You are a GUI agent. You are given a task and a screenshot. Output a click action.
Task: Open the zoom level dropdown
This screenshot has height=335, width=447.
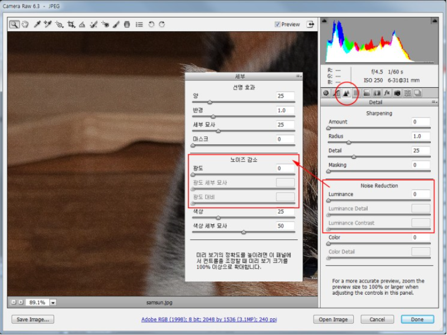[53, 303]
